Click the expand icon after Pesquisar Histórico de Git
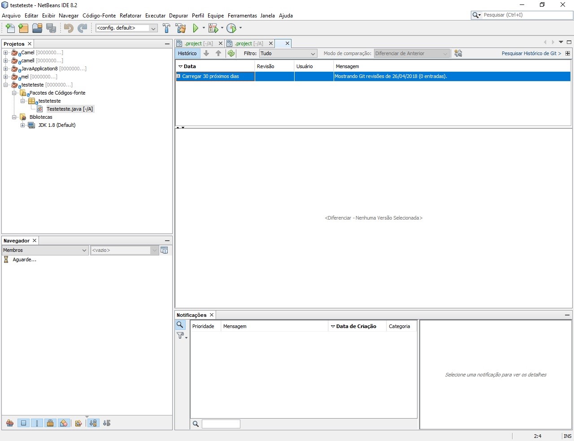The image size is (574, 441). tap(568, 53)
